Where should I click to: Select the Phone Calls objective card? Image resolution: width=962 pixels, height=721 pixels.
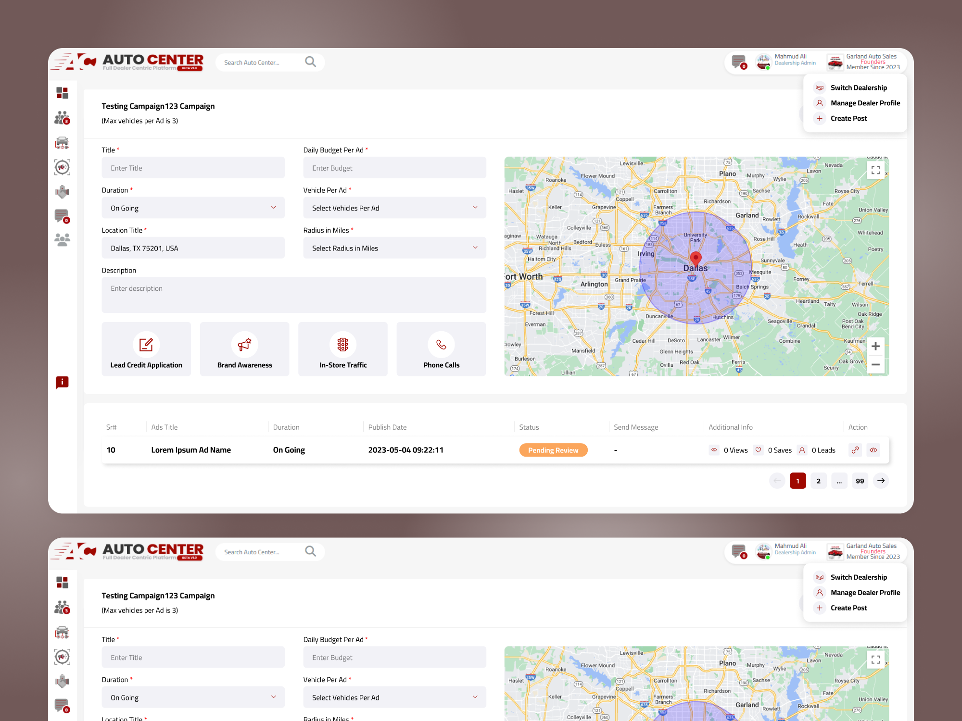pos(441,349)
